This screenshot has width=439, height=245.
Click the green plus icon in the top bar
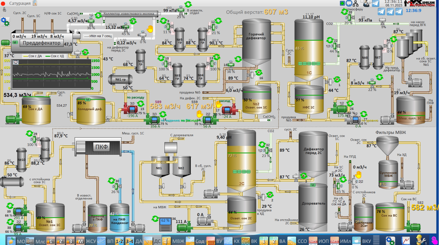[x=342, y=3]
